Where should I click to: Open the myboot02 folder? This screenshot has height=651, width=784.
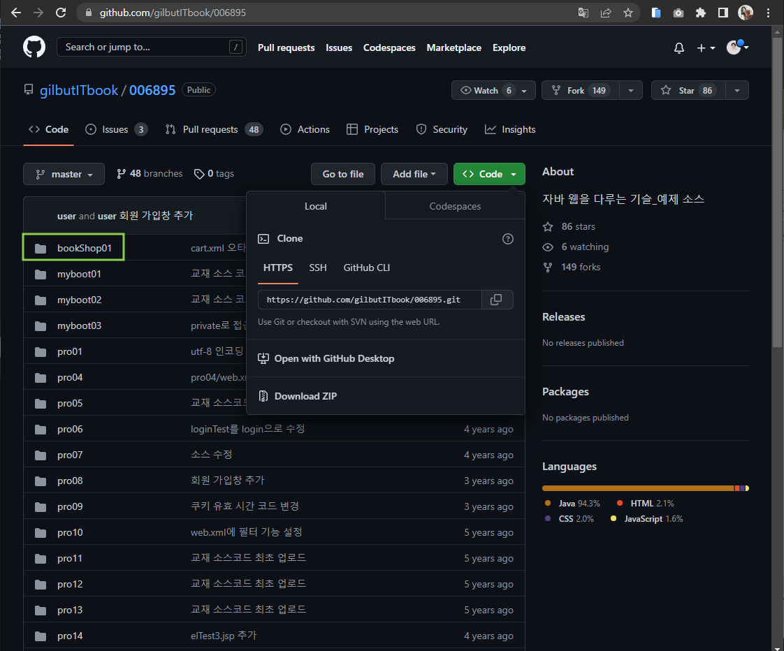tap(79, 300)
